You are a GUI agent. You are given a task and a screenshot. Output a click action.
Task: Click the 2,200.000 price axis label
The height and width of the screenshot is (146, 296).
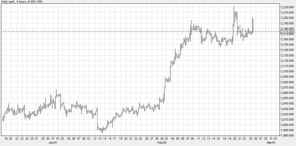(287, 18)
